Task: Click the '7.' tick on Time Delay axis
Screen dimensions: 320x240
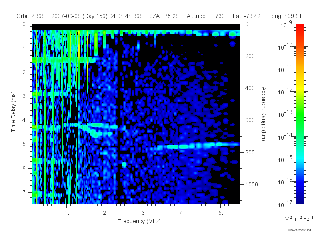Action: [x=25, y=192]
